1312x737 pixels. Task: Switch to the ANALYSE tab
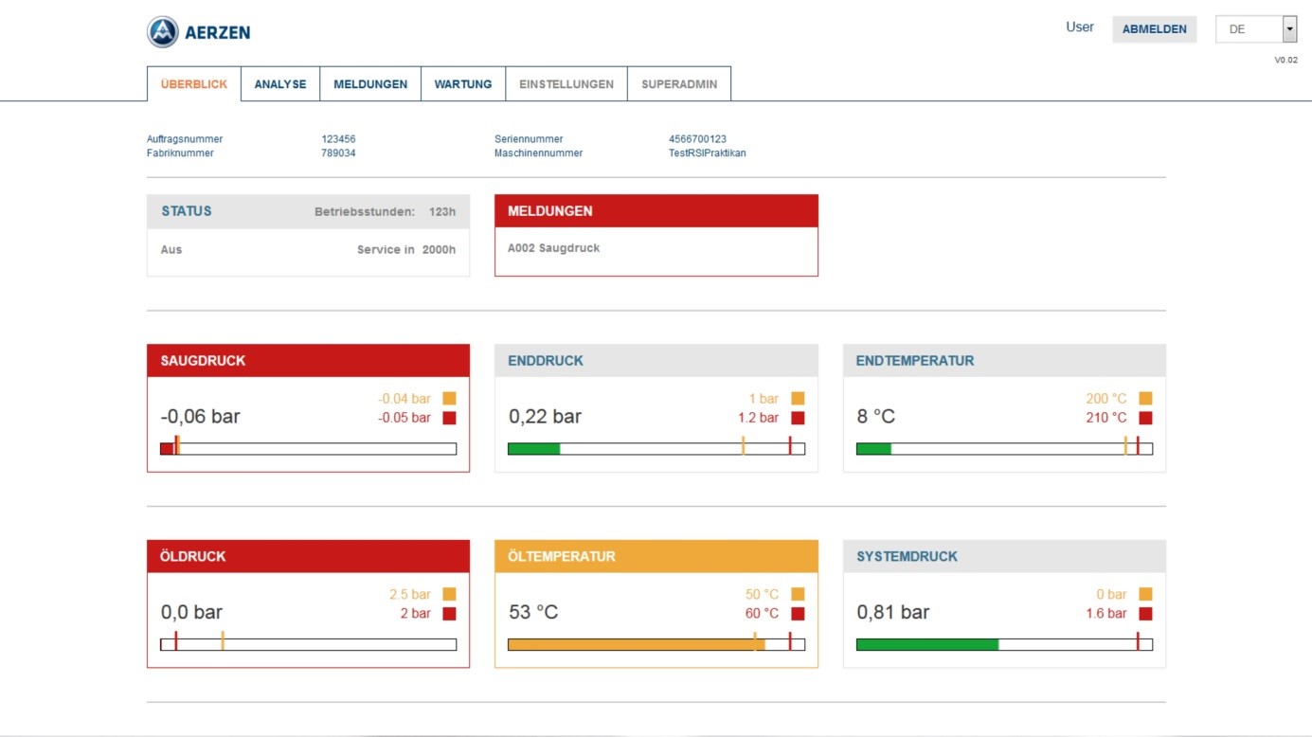[280, 83]
